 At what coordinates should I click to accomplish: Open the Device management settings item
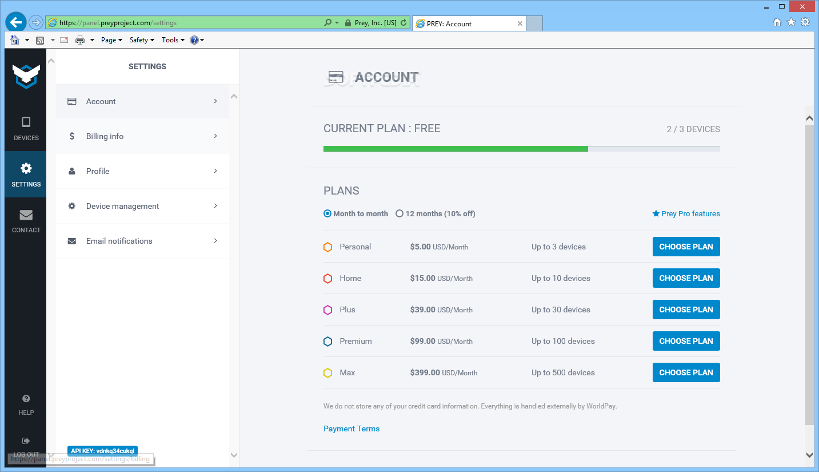(x=142, y=206)
